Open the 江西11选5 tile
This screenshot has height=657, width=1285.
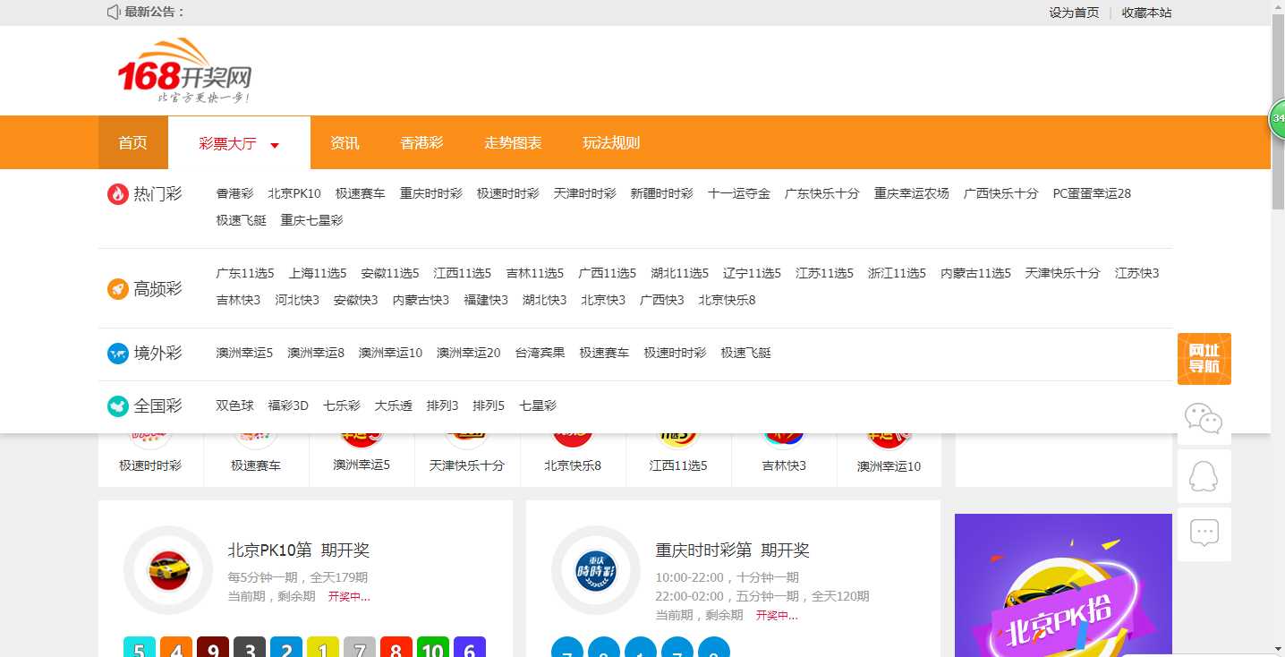click(x=678, y=458)
